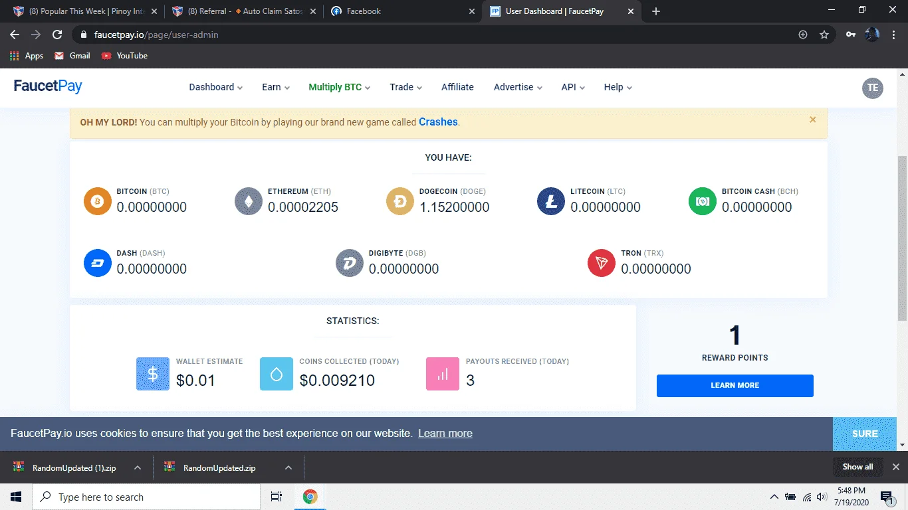The height and width of the screenshot is (510, 908).
Task: Open the Affiliate page
Action: [x=457, y=88]
